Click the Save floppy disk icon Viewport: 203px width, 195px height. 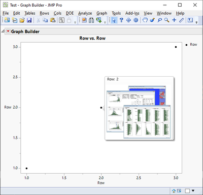(x=29, y=20)
